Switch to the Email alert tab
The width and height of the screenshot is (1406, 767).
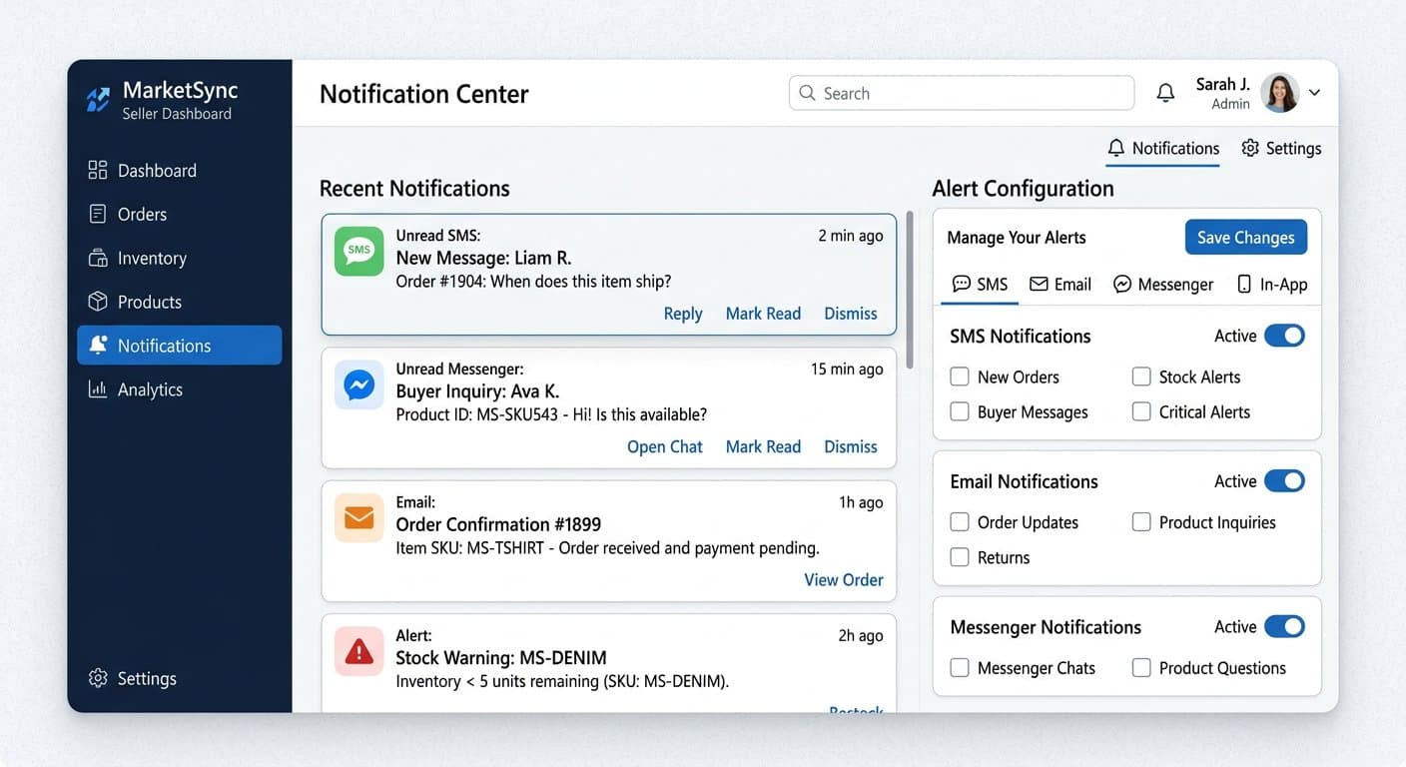click(1060, 285)
